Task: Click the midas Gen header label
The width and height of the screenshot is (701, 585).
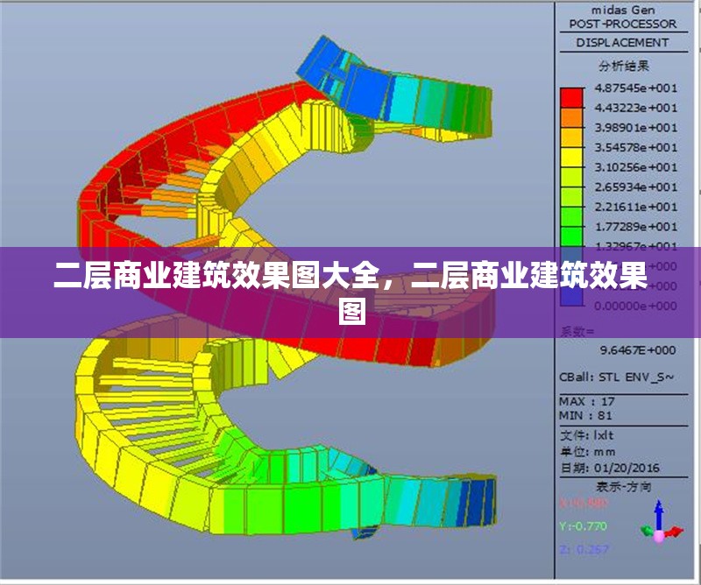Action: 622,10
